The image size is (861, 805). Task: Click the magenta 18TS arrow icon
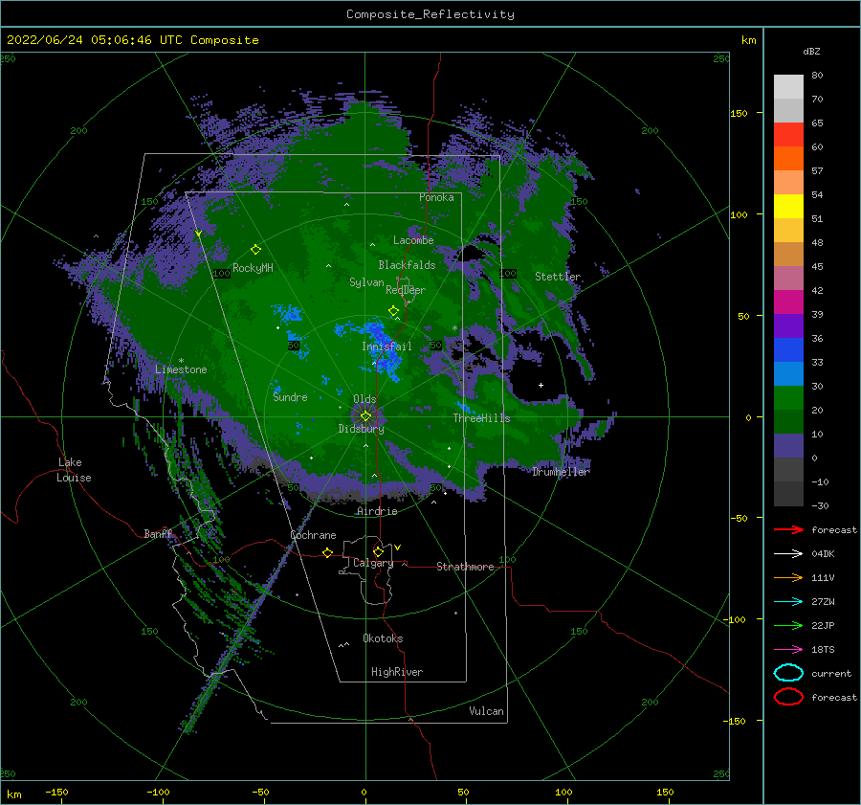[x=788, y=650]
